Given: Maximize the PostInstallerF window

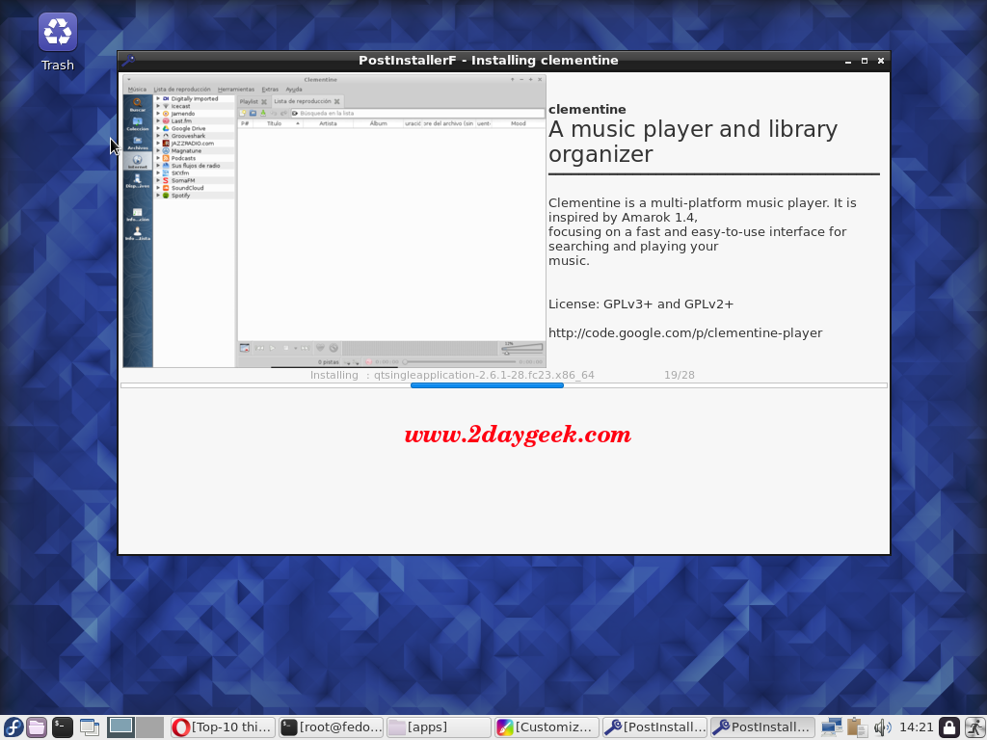Looking at the screenshot, I should (x=865, y=61).
